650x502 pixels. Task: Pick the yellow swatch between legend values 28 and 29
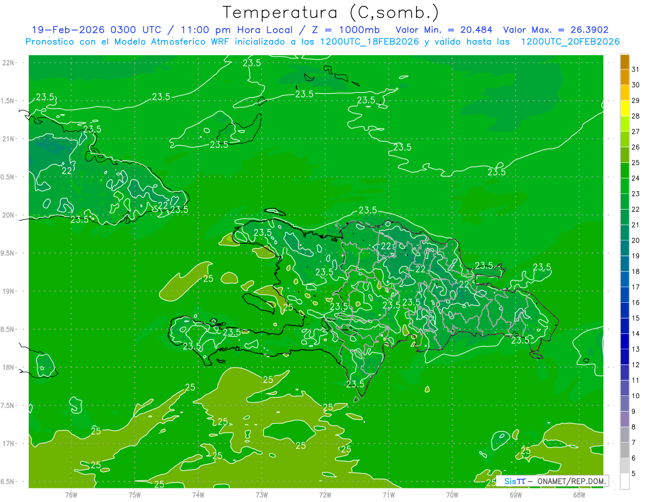[x=625, y=108]
